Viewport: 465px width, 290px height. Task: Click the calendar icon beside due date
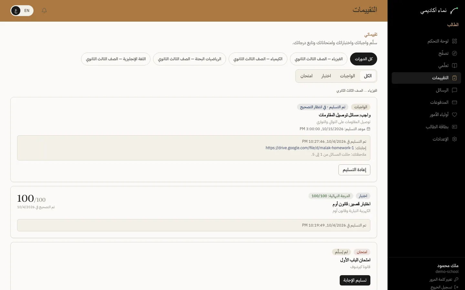[x=368, y=129]
